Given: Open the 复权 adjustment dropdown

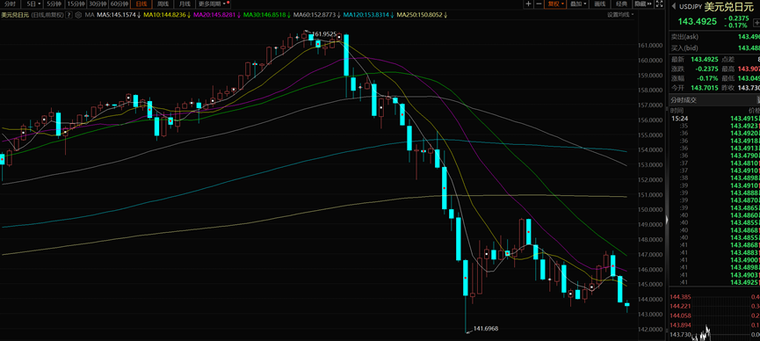Looking at the screenshot, I should pyautogui.click(x=555, y=4).
